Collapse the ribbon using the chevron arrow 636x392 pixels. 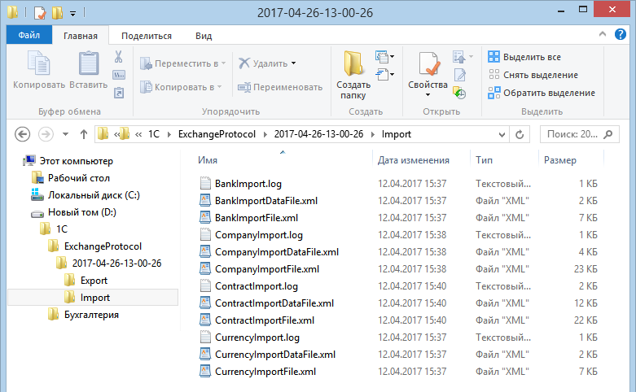(x=607, y=36)
